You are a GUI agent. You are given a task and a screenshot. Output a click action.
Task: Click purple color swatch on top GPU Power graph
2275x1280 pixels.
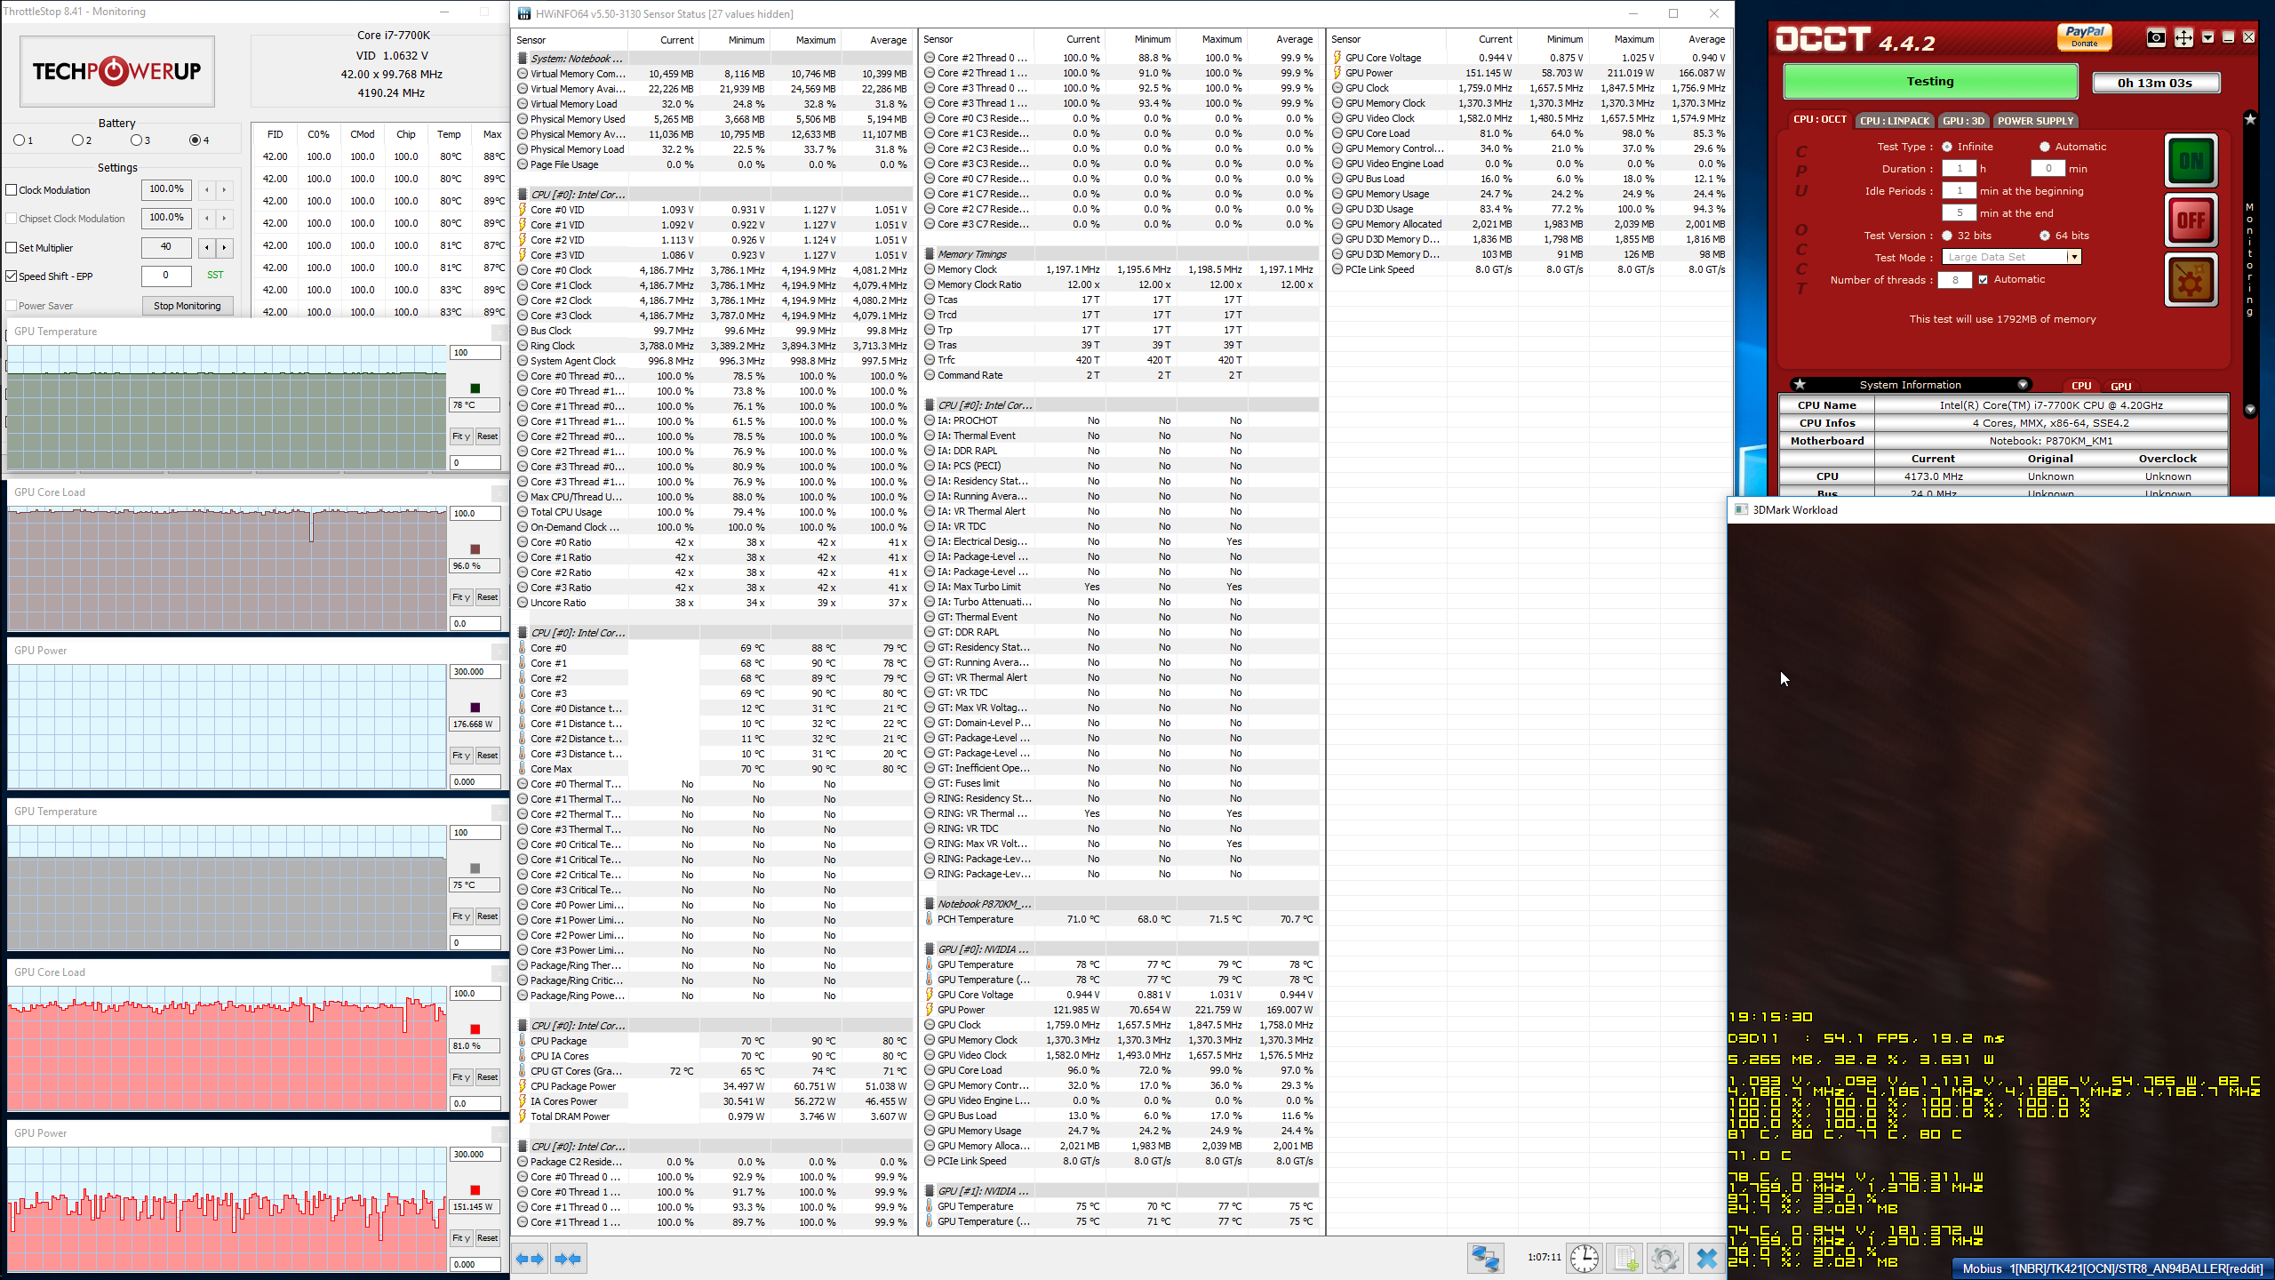coord(475,708)
